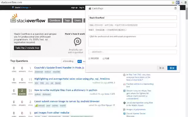
Task: Check the first checkbox below category selector
Action: coord(89,58)
